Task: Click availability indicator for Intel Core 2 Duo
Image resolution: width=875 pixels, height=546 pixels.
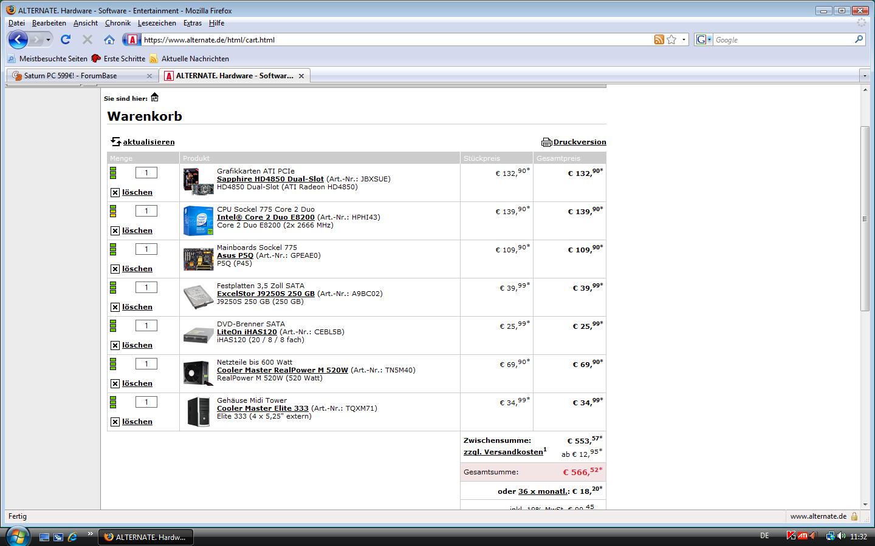Action: tap(113, 211)
